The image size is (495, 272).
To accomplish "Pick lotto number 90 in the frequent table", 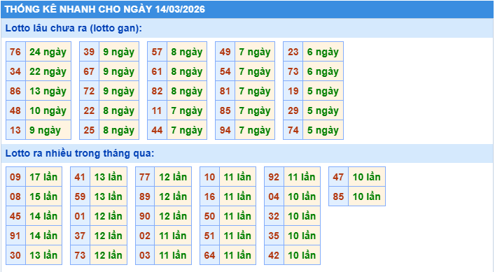I will pyautogui.click(x=145, y=216).
